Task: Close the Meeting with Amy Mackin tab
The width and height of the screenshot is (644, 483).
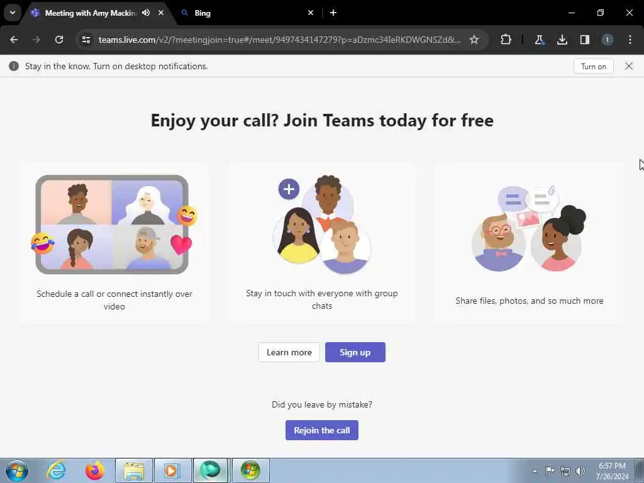Action: pyautogui.click(x=161, y=13)
